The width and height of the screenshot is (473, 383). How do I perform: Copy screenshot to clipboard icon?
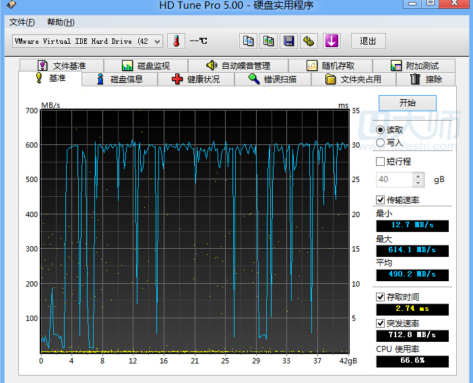coord(269,41)
